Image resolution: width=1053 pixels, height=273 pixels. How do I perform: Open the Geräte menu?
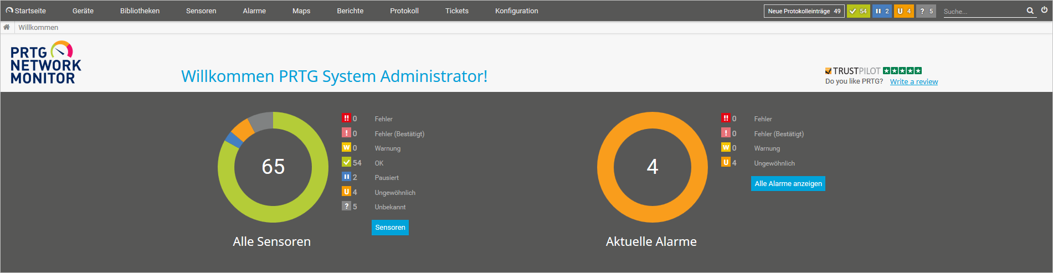click(83, 11)
